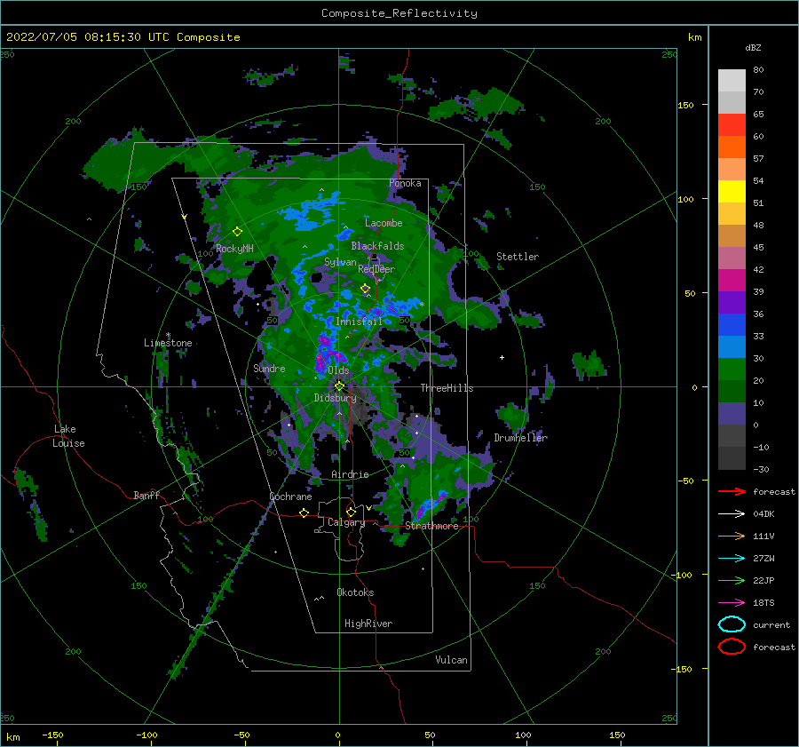Click the current legend label

[771, 625]
